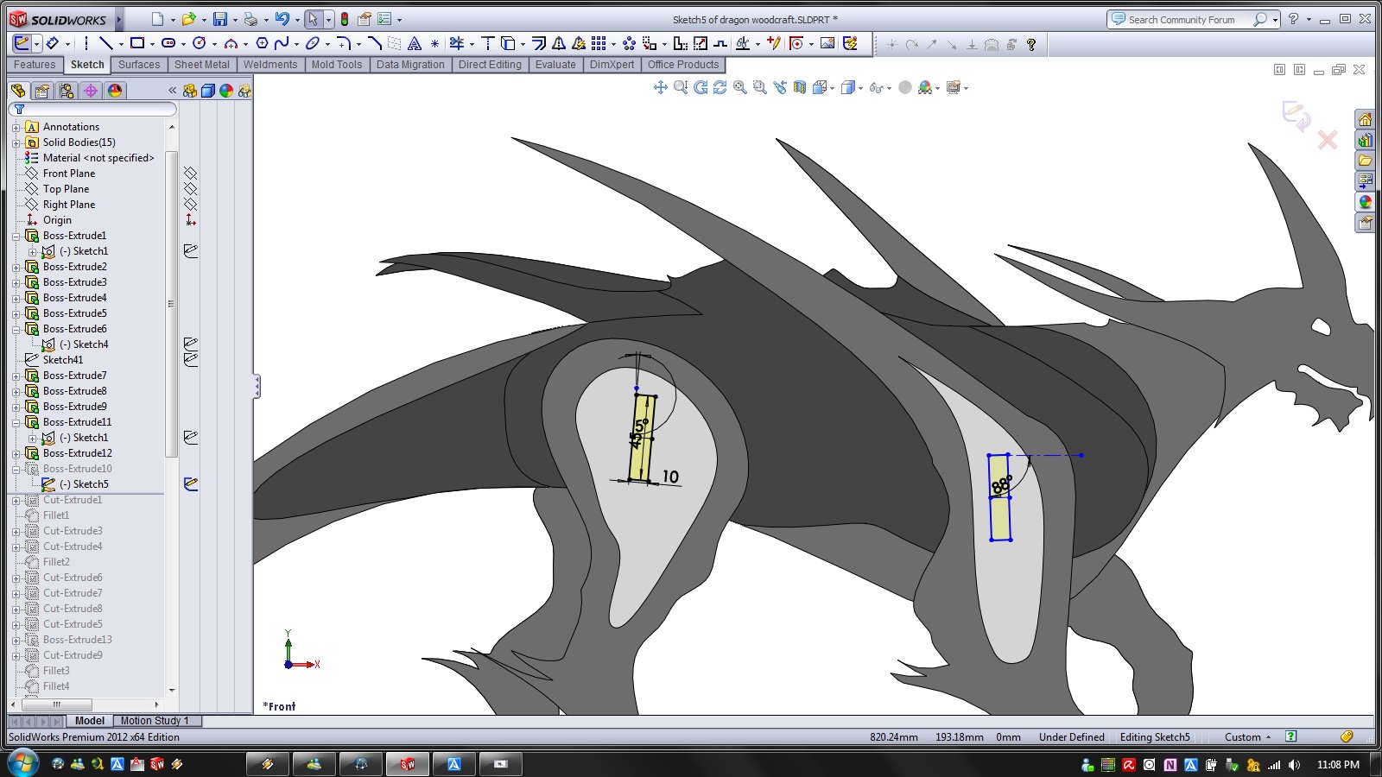Click the Rebuild traffic light icon
The width and height of the screenshot is (1382, 777).
coord(345,19)
